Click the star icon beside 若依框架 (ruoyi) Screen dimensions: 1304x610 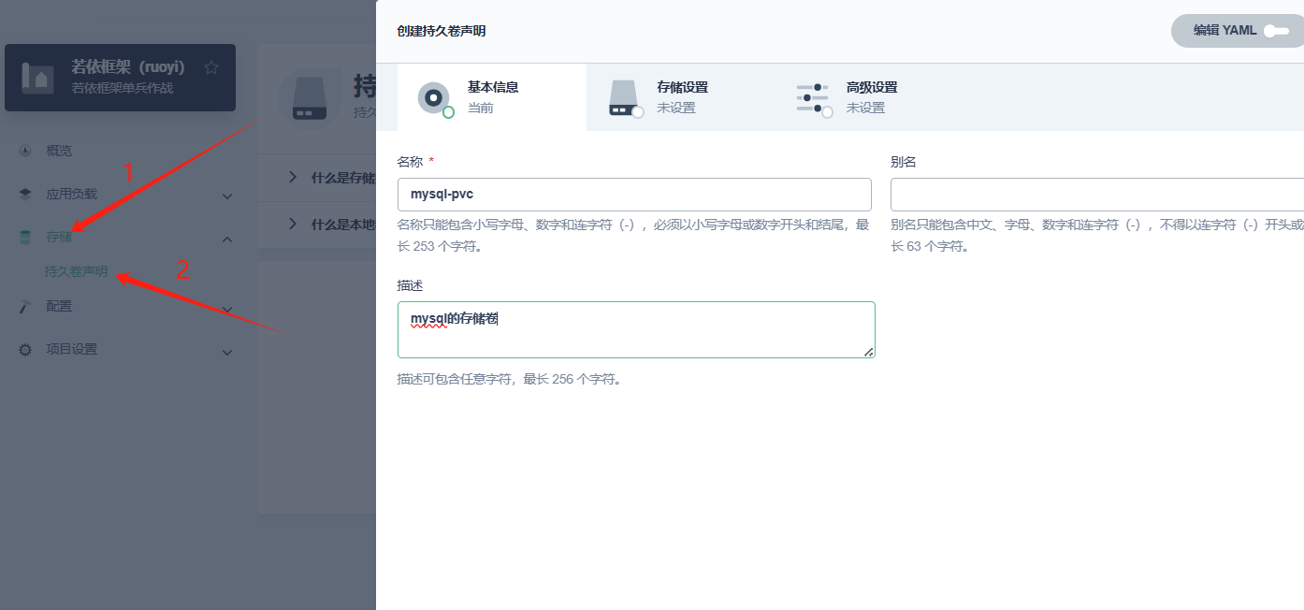pyautogui.click(x=211, y=67)
